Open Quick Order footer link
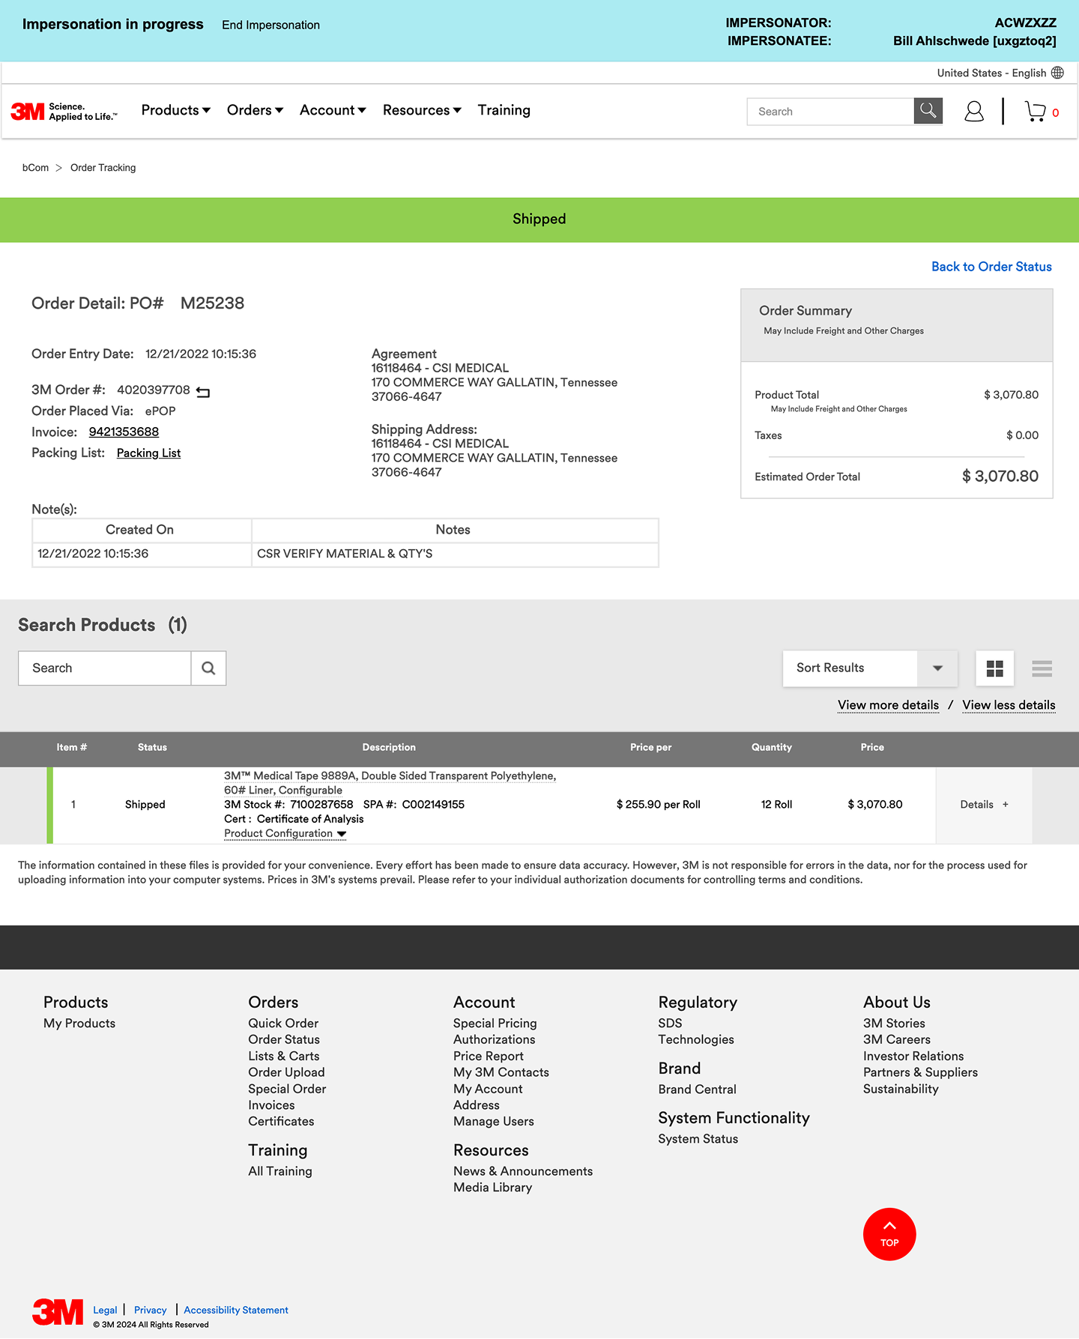 coord(283,1024)
